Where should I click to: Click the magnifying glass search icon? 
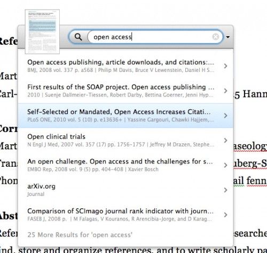pyautogui.click(x=78, y=37)
